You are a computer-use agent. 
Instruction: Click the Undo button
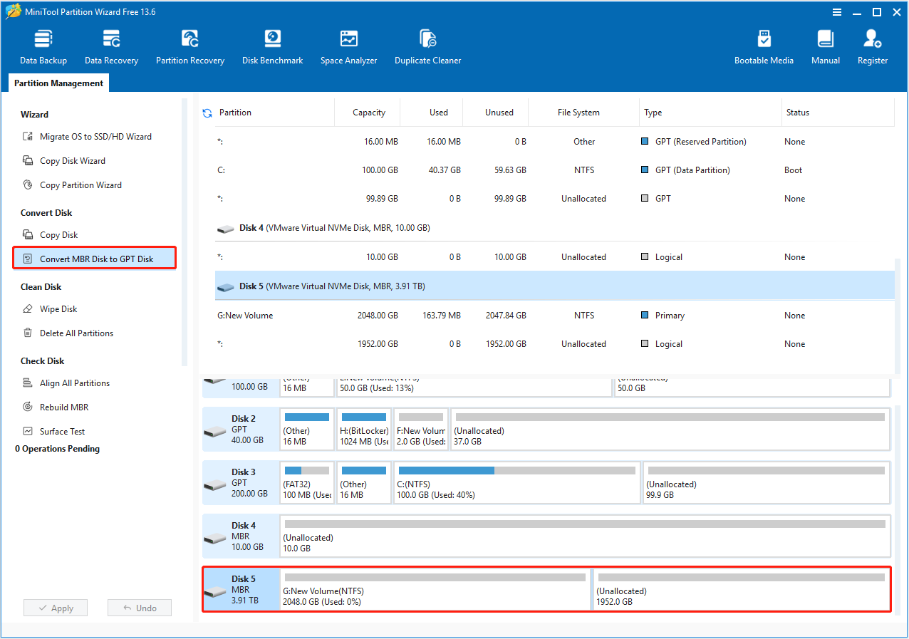[x=139, y=608]
